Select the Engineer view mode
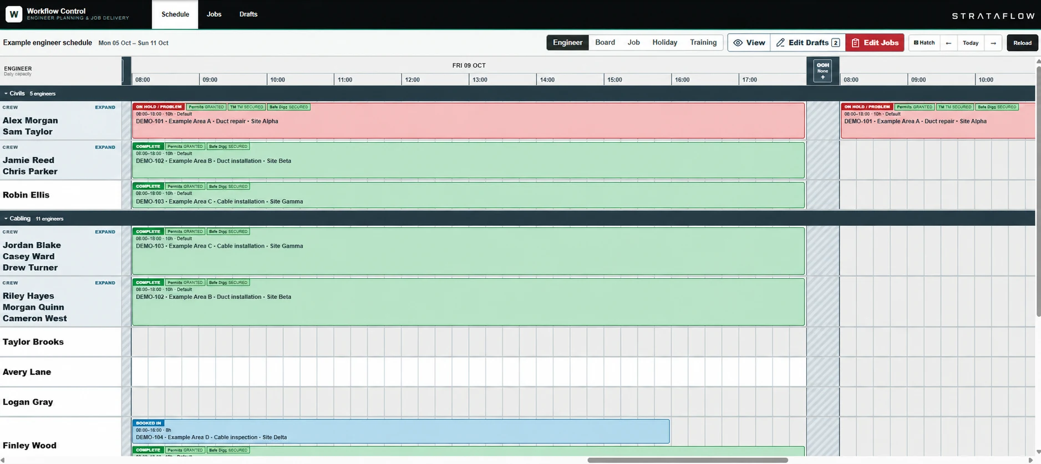The height and width of the screenshot is (464, 1041). click(x=567, y=43)
